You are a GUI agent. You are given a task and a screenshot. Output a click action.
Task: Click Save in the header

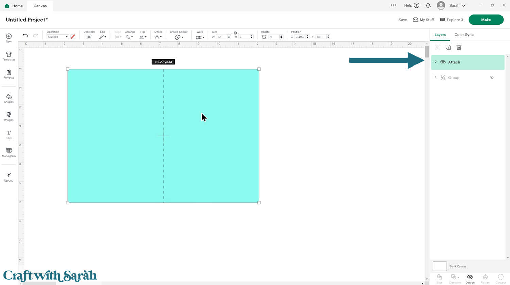click(403, 20)
